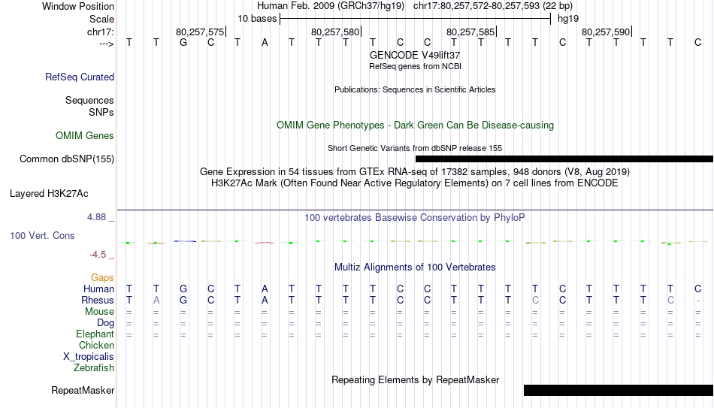Click the G base in the Human alignment row
This screenshot has height=408, width=714.
click(x=183, y=289)
